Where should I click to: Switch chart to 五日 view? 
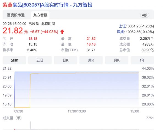[x=40, y=60]
